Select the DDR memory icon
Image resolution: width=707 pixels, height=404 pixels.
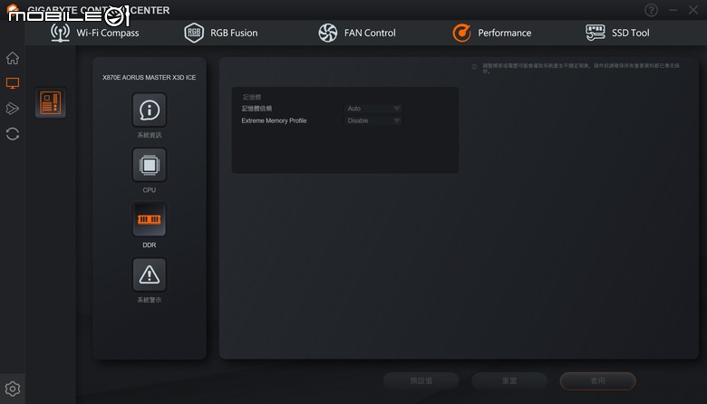coord(150,220)
